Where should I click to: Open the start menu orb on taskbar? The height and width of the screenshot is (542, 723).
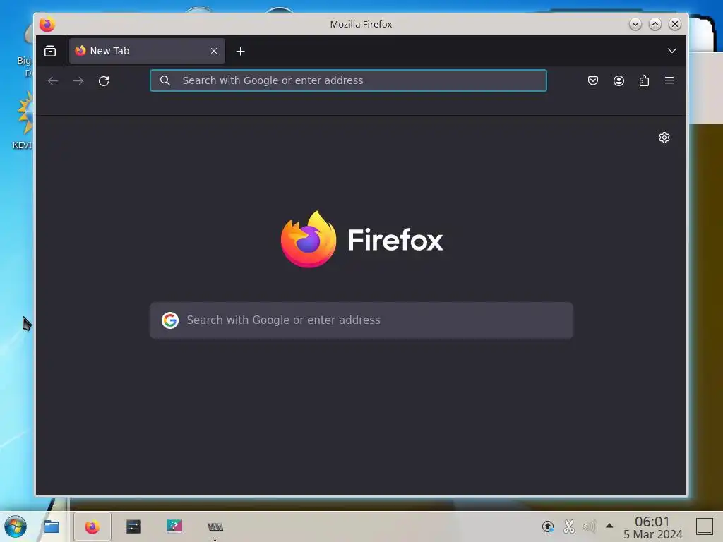(x=16, y=526)
